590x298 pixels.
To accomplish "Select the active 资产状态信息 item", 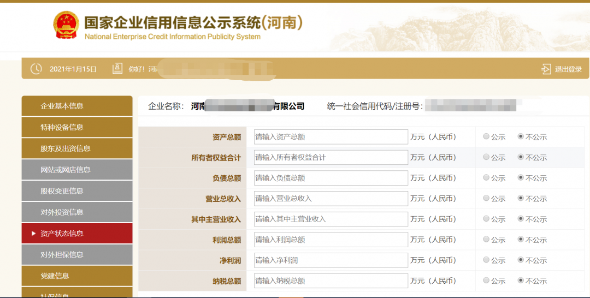I will (77, 234).
